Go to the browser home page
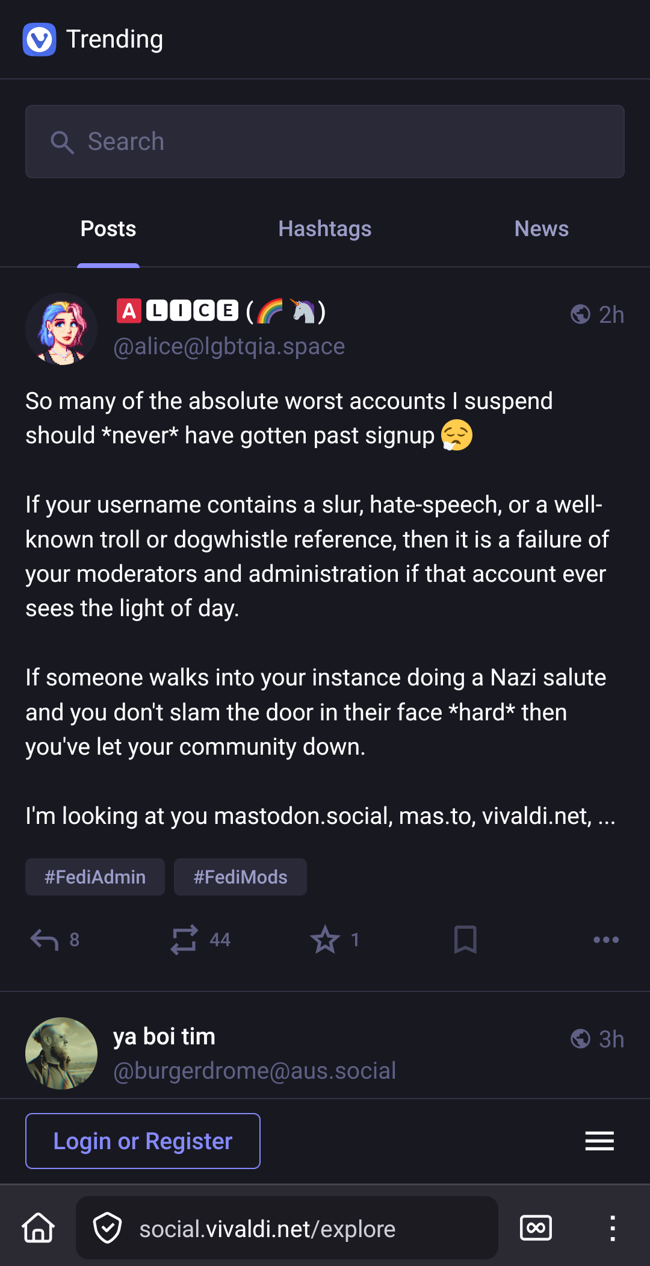The image size is (650, 1266). coord(39,1228)
